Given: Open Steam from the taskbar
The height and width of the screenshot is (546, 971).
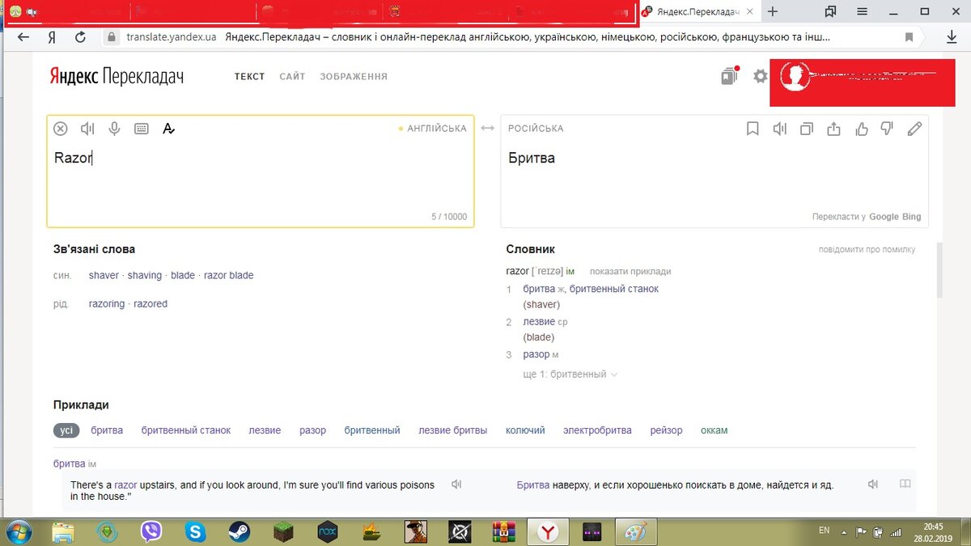Looking at the screenshot, I should click(x=239, y=531).
